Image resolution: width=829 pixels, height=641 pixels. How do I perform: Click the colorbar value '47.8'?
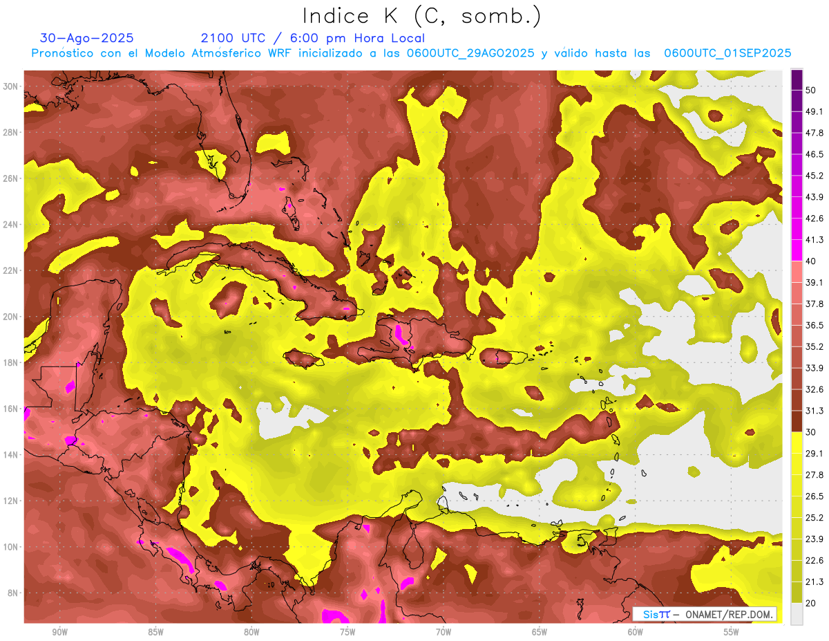814,133
